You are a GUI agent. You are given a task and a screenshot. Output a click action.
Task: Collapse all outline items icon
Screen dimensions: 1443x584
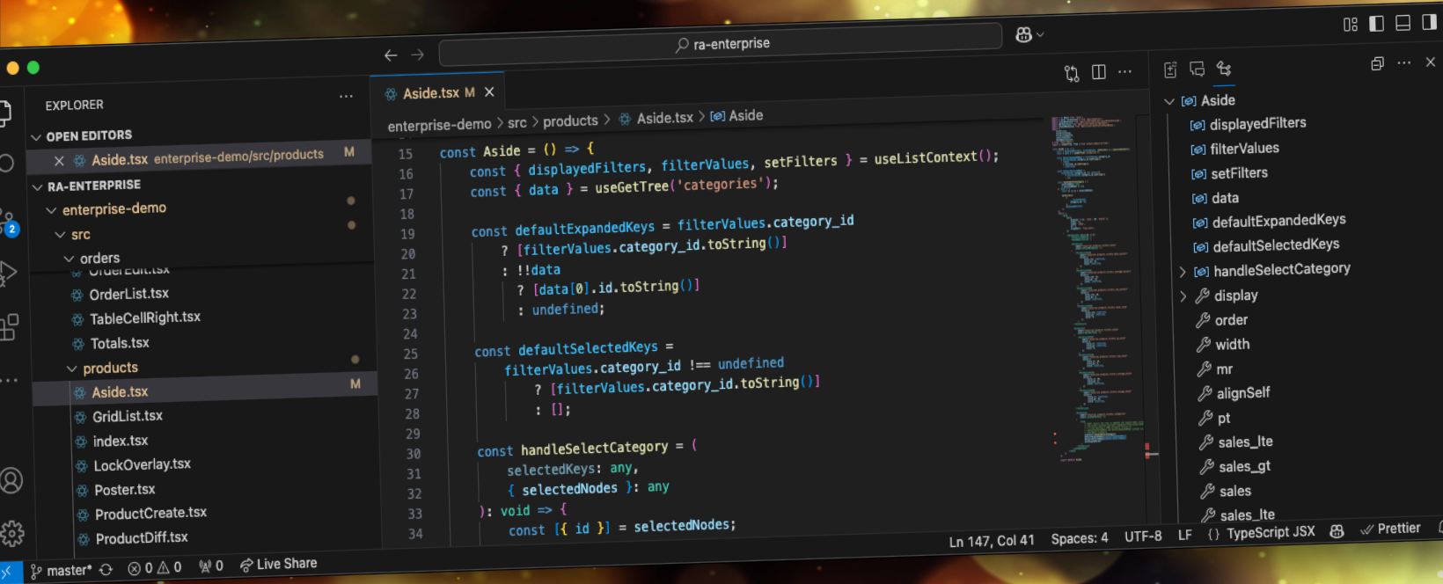(1377, 63)
